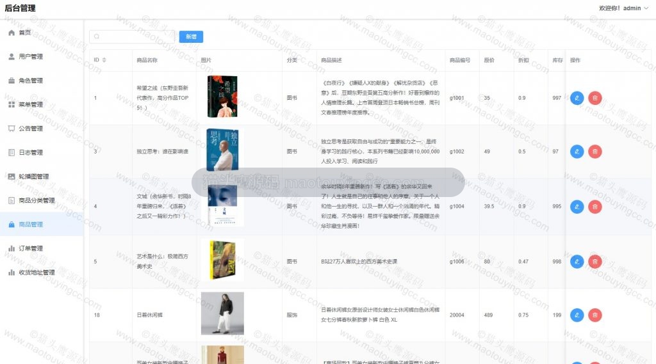Click the 后台管理 title logo
This screenshot has width=656, height=364.
pyautogui.click(x=20, y=8)
